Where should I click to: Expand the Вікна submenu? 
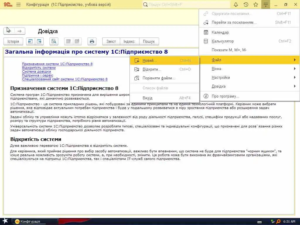tap(249, 69)
